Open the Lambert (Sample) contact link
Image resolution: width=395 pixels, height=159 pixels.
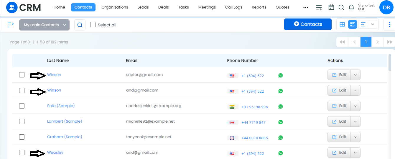tap(65, 121)
